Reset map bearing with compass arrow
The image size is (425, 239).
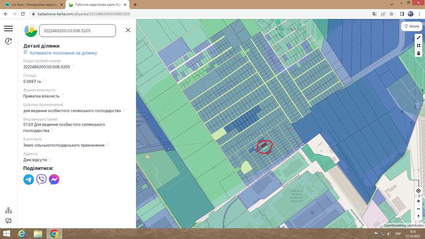tap(419, 217)
